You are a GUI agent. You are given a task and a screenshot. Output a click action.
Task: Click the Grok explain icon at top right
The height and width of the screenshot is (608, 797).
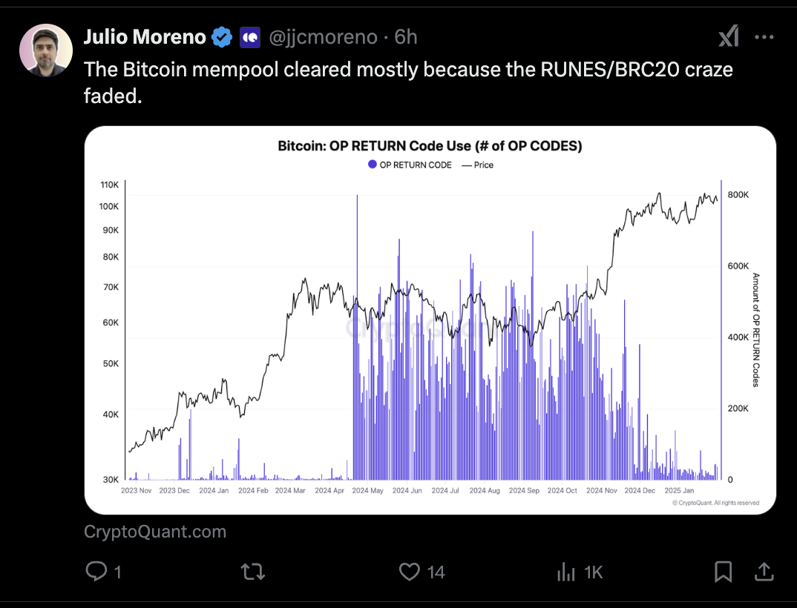tap(728, 36)
